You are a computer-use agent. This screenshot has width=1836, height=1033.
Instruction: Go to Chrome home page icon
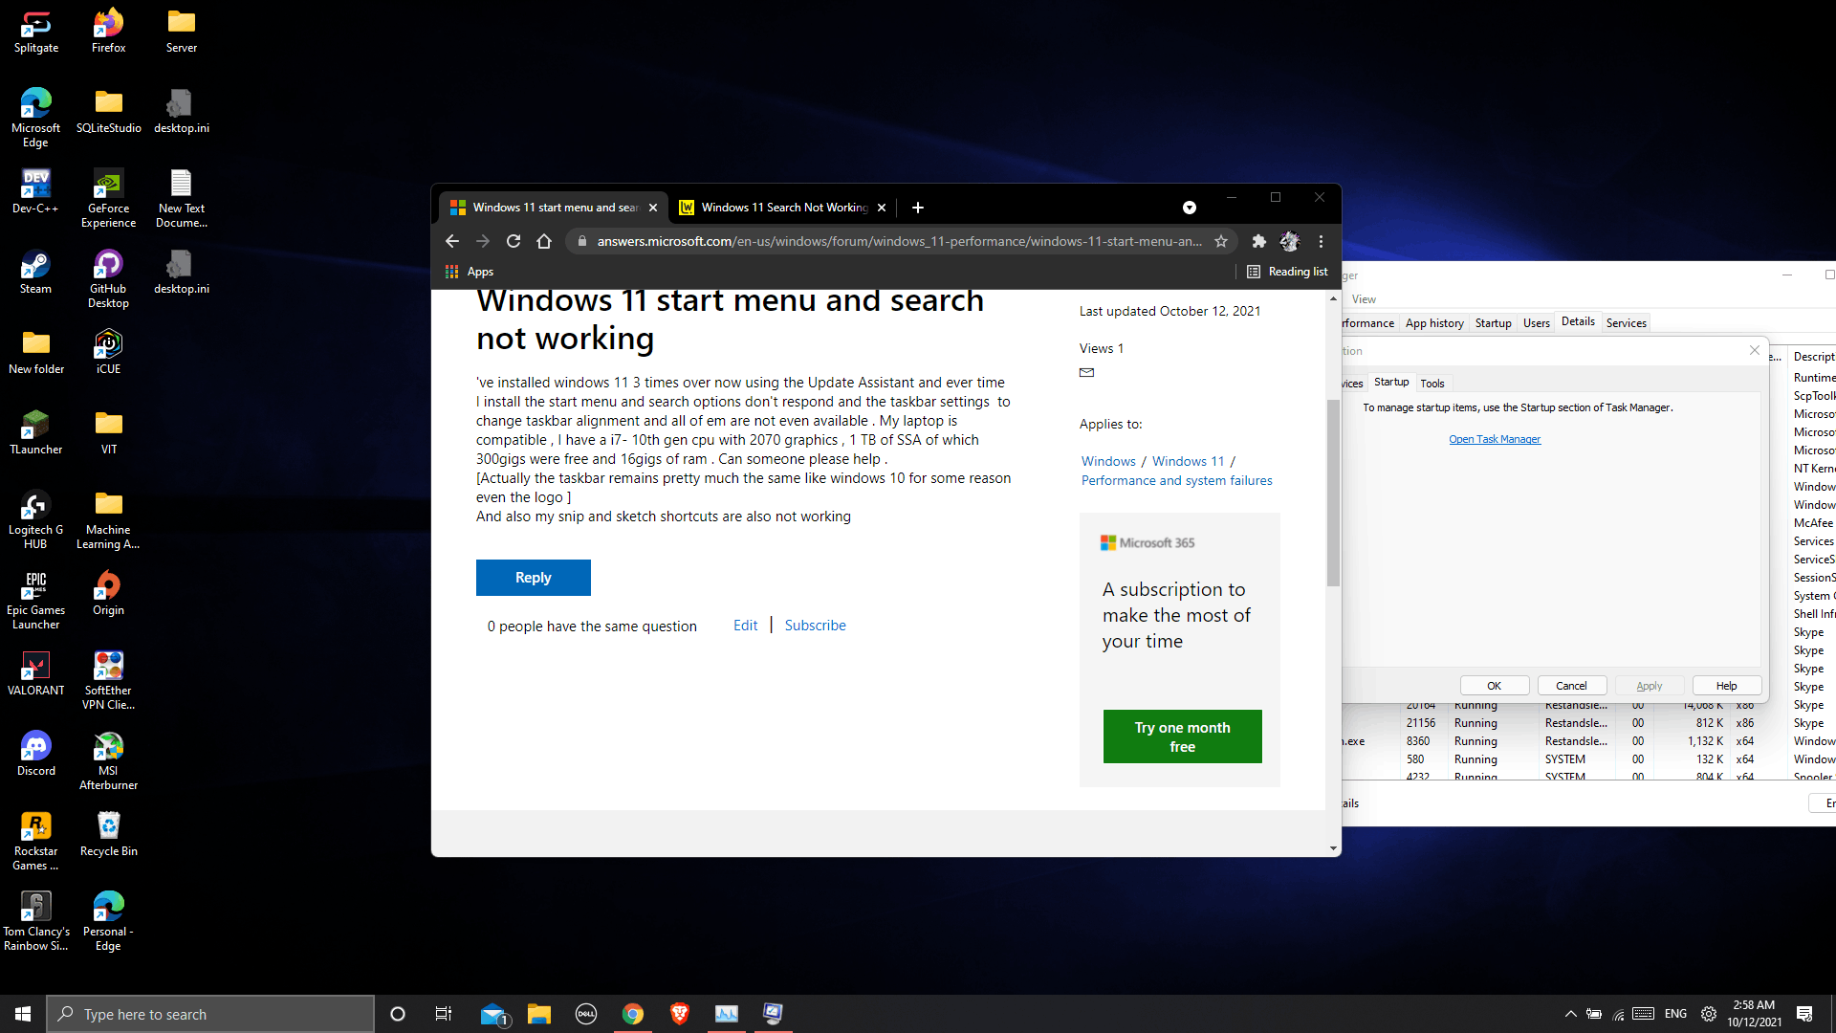pos(544,241)
